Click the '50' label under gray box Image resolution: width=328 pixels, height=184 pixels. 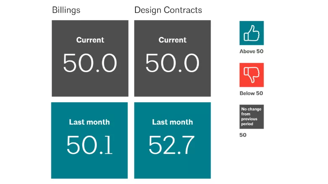(243, 135)
